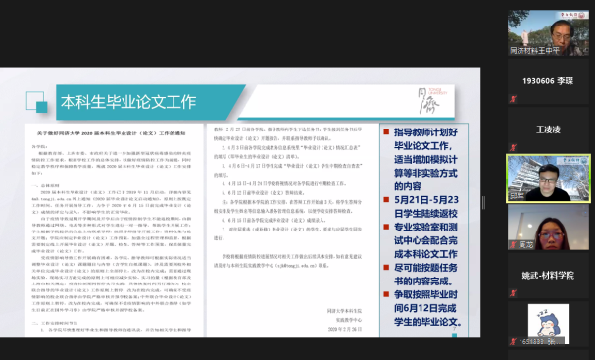The width and height of the screenshot is (595, 360).
Task: Select the 同济材料王中平 video tile
Action: pos(548,33)
